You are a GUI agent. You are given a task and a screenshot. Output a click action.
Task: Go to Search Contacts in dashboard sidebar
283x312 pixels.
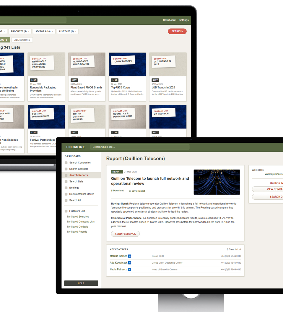pyautogui.click(x=79, y=169)
